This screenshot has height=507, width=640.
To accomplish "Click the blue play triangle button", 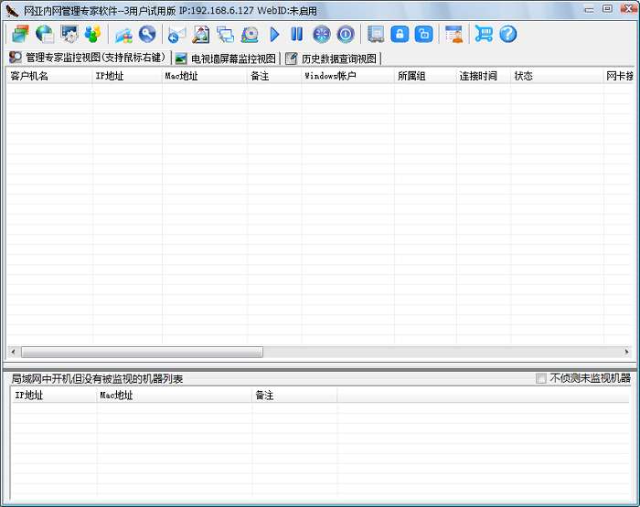I will pyautogui.click(x=274, y=35).
